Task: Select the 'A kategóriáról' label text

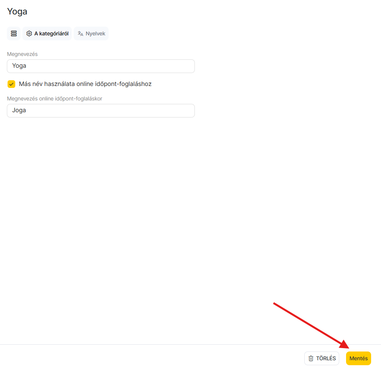Action: 51,33
